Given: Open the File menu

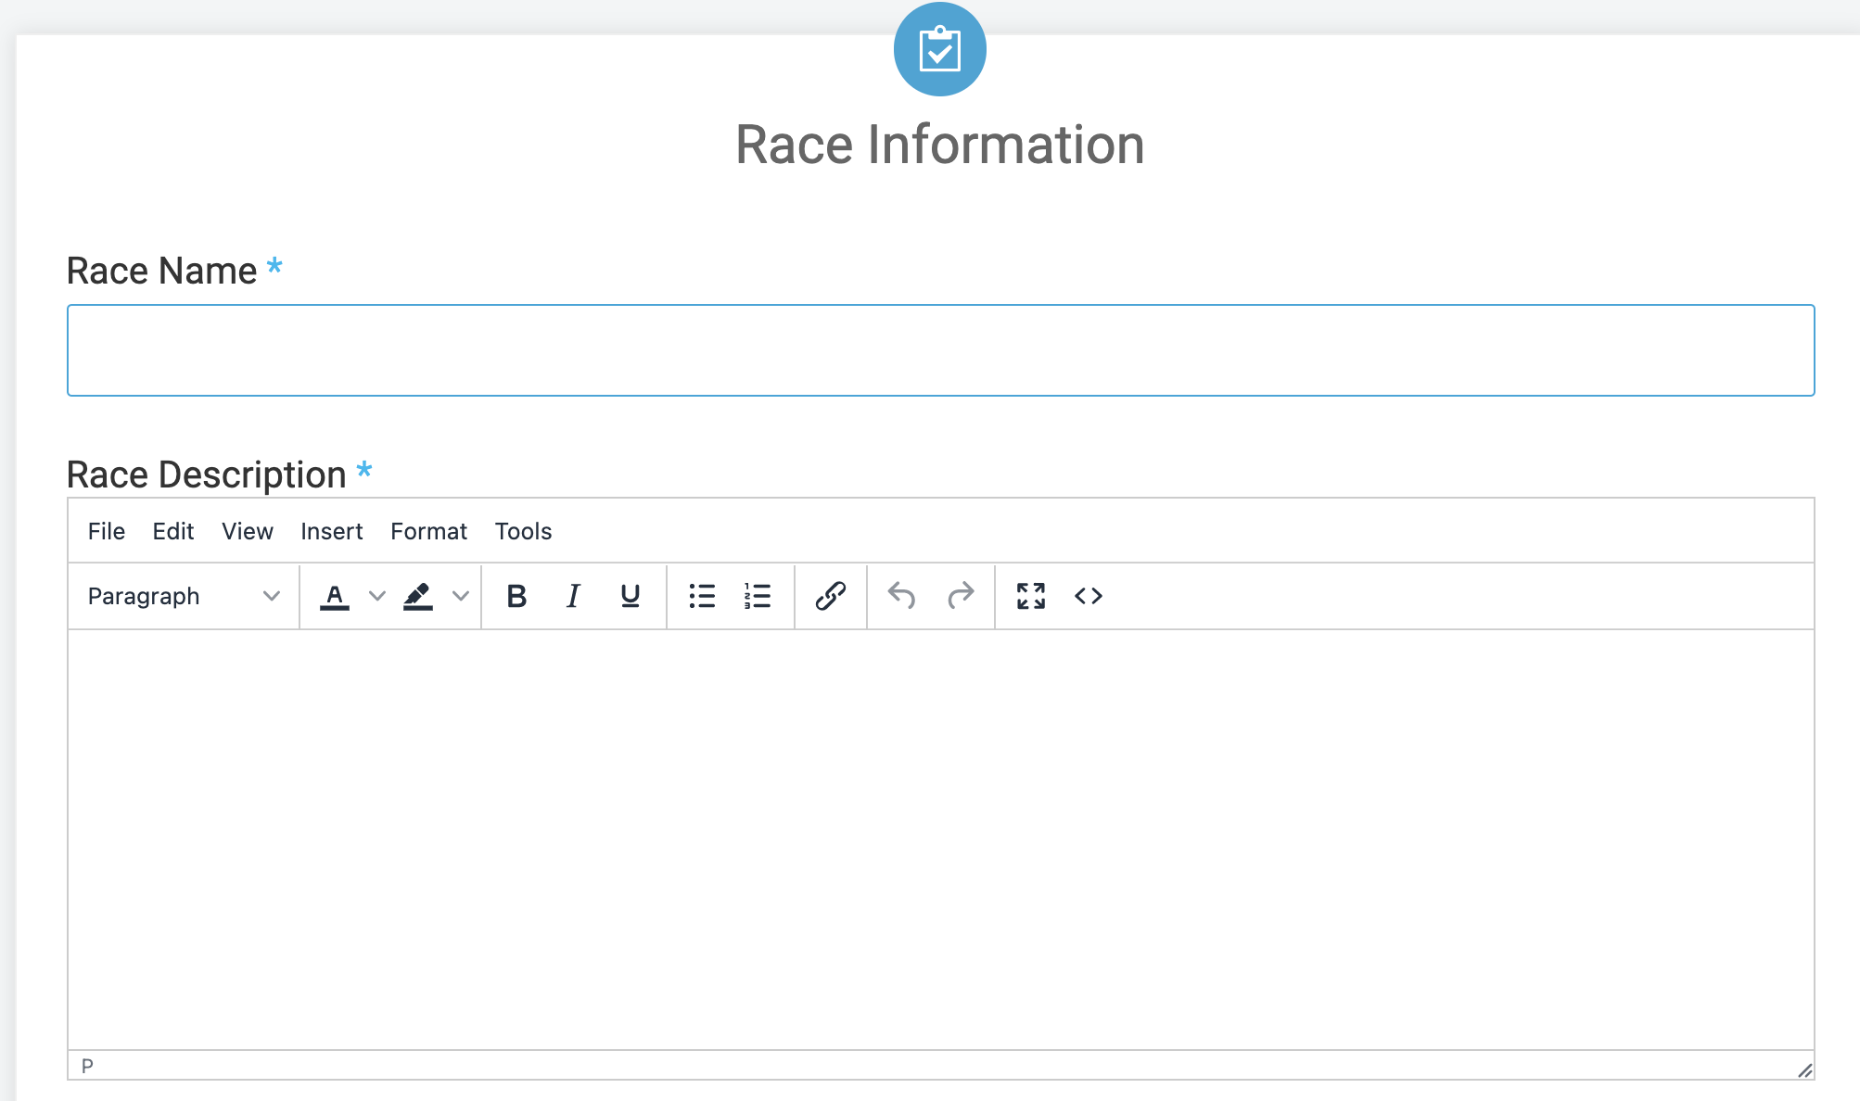Looking at the screenshot, I should point(107,531).
